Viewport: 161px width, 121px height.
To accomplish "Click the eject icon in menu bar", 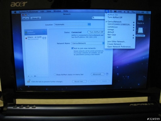I will 125,12.
